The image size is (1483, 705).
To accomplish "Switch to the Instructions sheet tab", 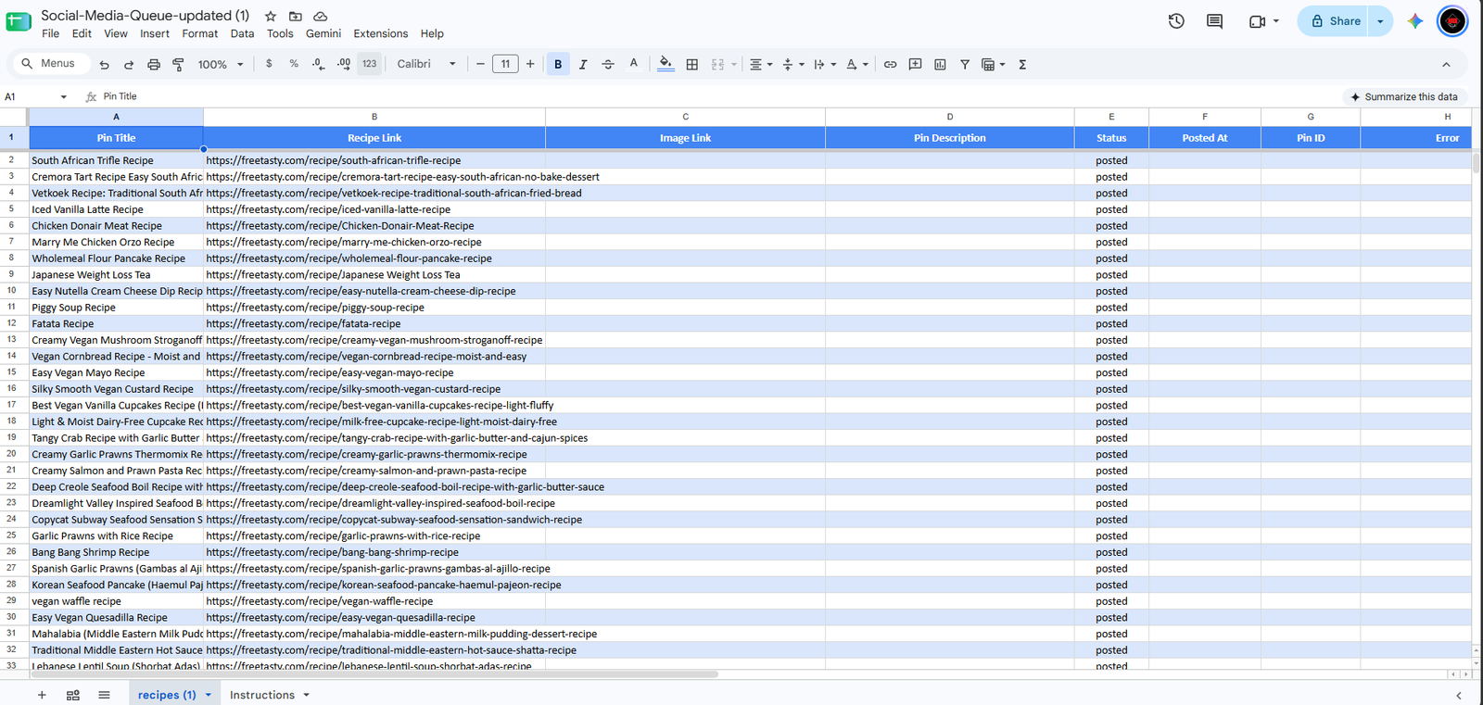I will point(262,695).
